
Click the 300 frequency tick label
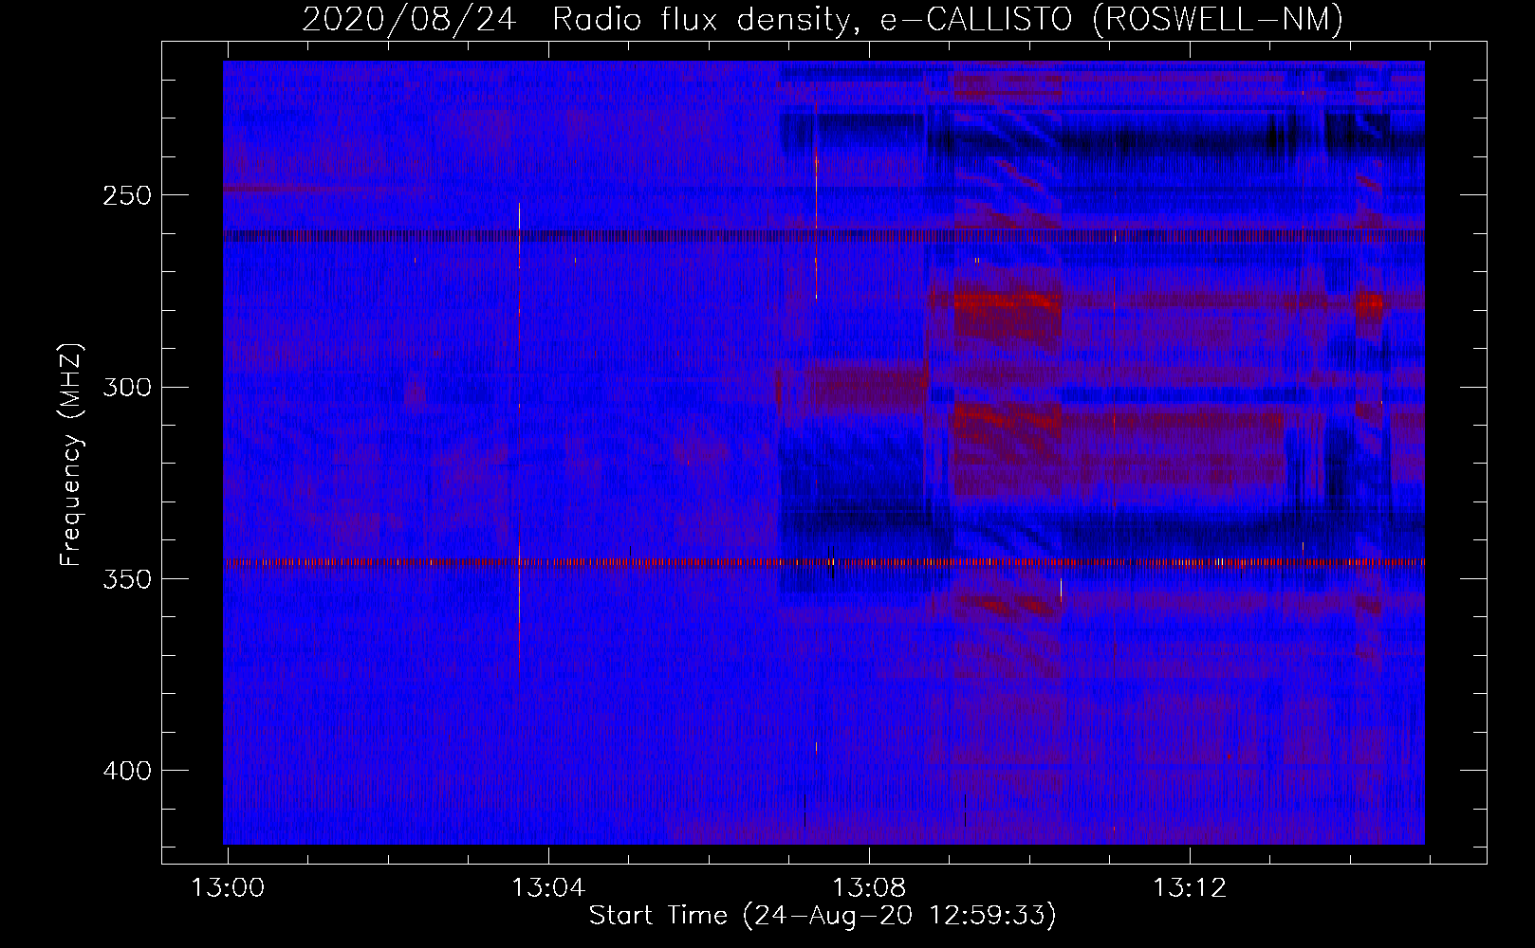coord(127,387)
